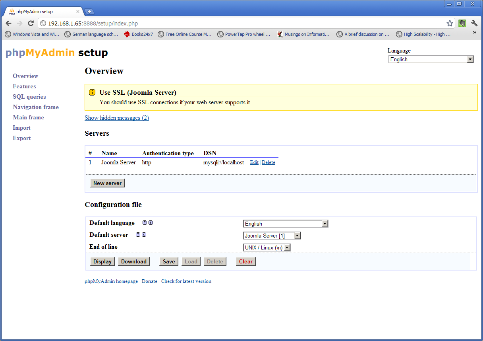The height and width of the screenshot is (341, 483).
Task: Select SQL queries in the sidebar
Action: (29, 96)
